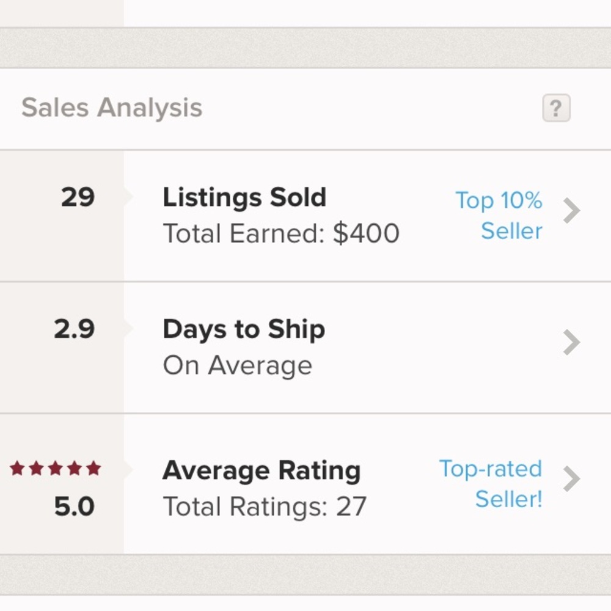
Task: Expand the Average Rating chevron arrow
Action: click(x=571, y=479)
